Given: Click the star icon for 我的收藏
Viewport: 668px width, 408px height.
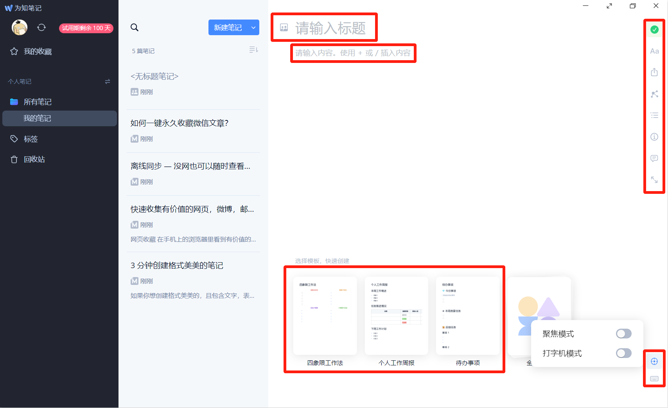Looking at the screenshot, I should [14, 51].
